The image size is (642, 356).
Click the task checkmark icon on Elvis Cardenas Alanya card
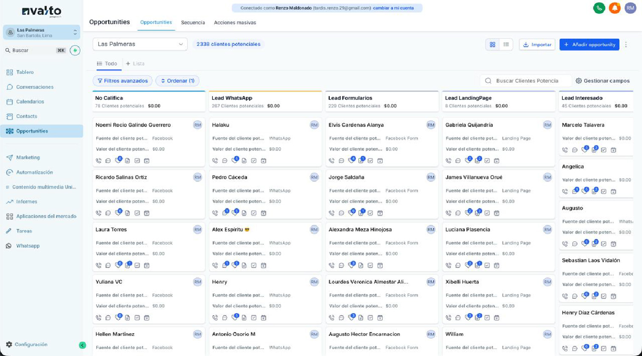(370, 161)
